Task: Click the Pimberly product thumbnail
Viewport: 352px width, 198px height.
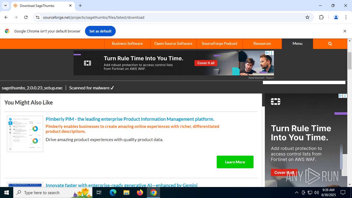Action: coord(25,134)
